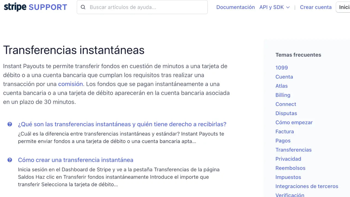350x197 pixels.
Task: Open article 'Cómo crear una transferencia instantánea'
Action: [x=76, y=160]
